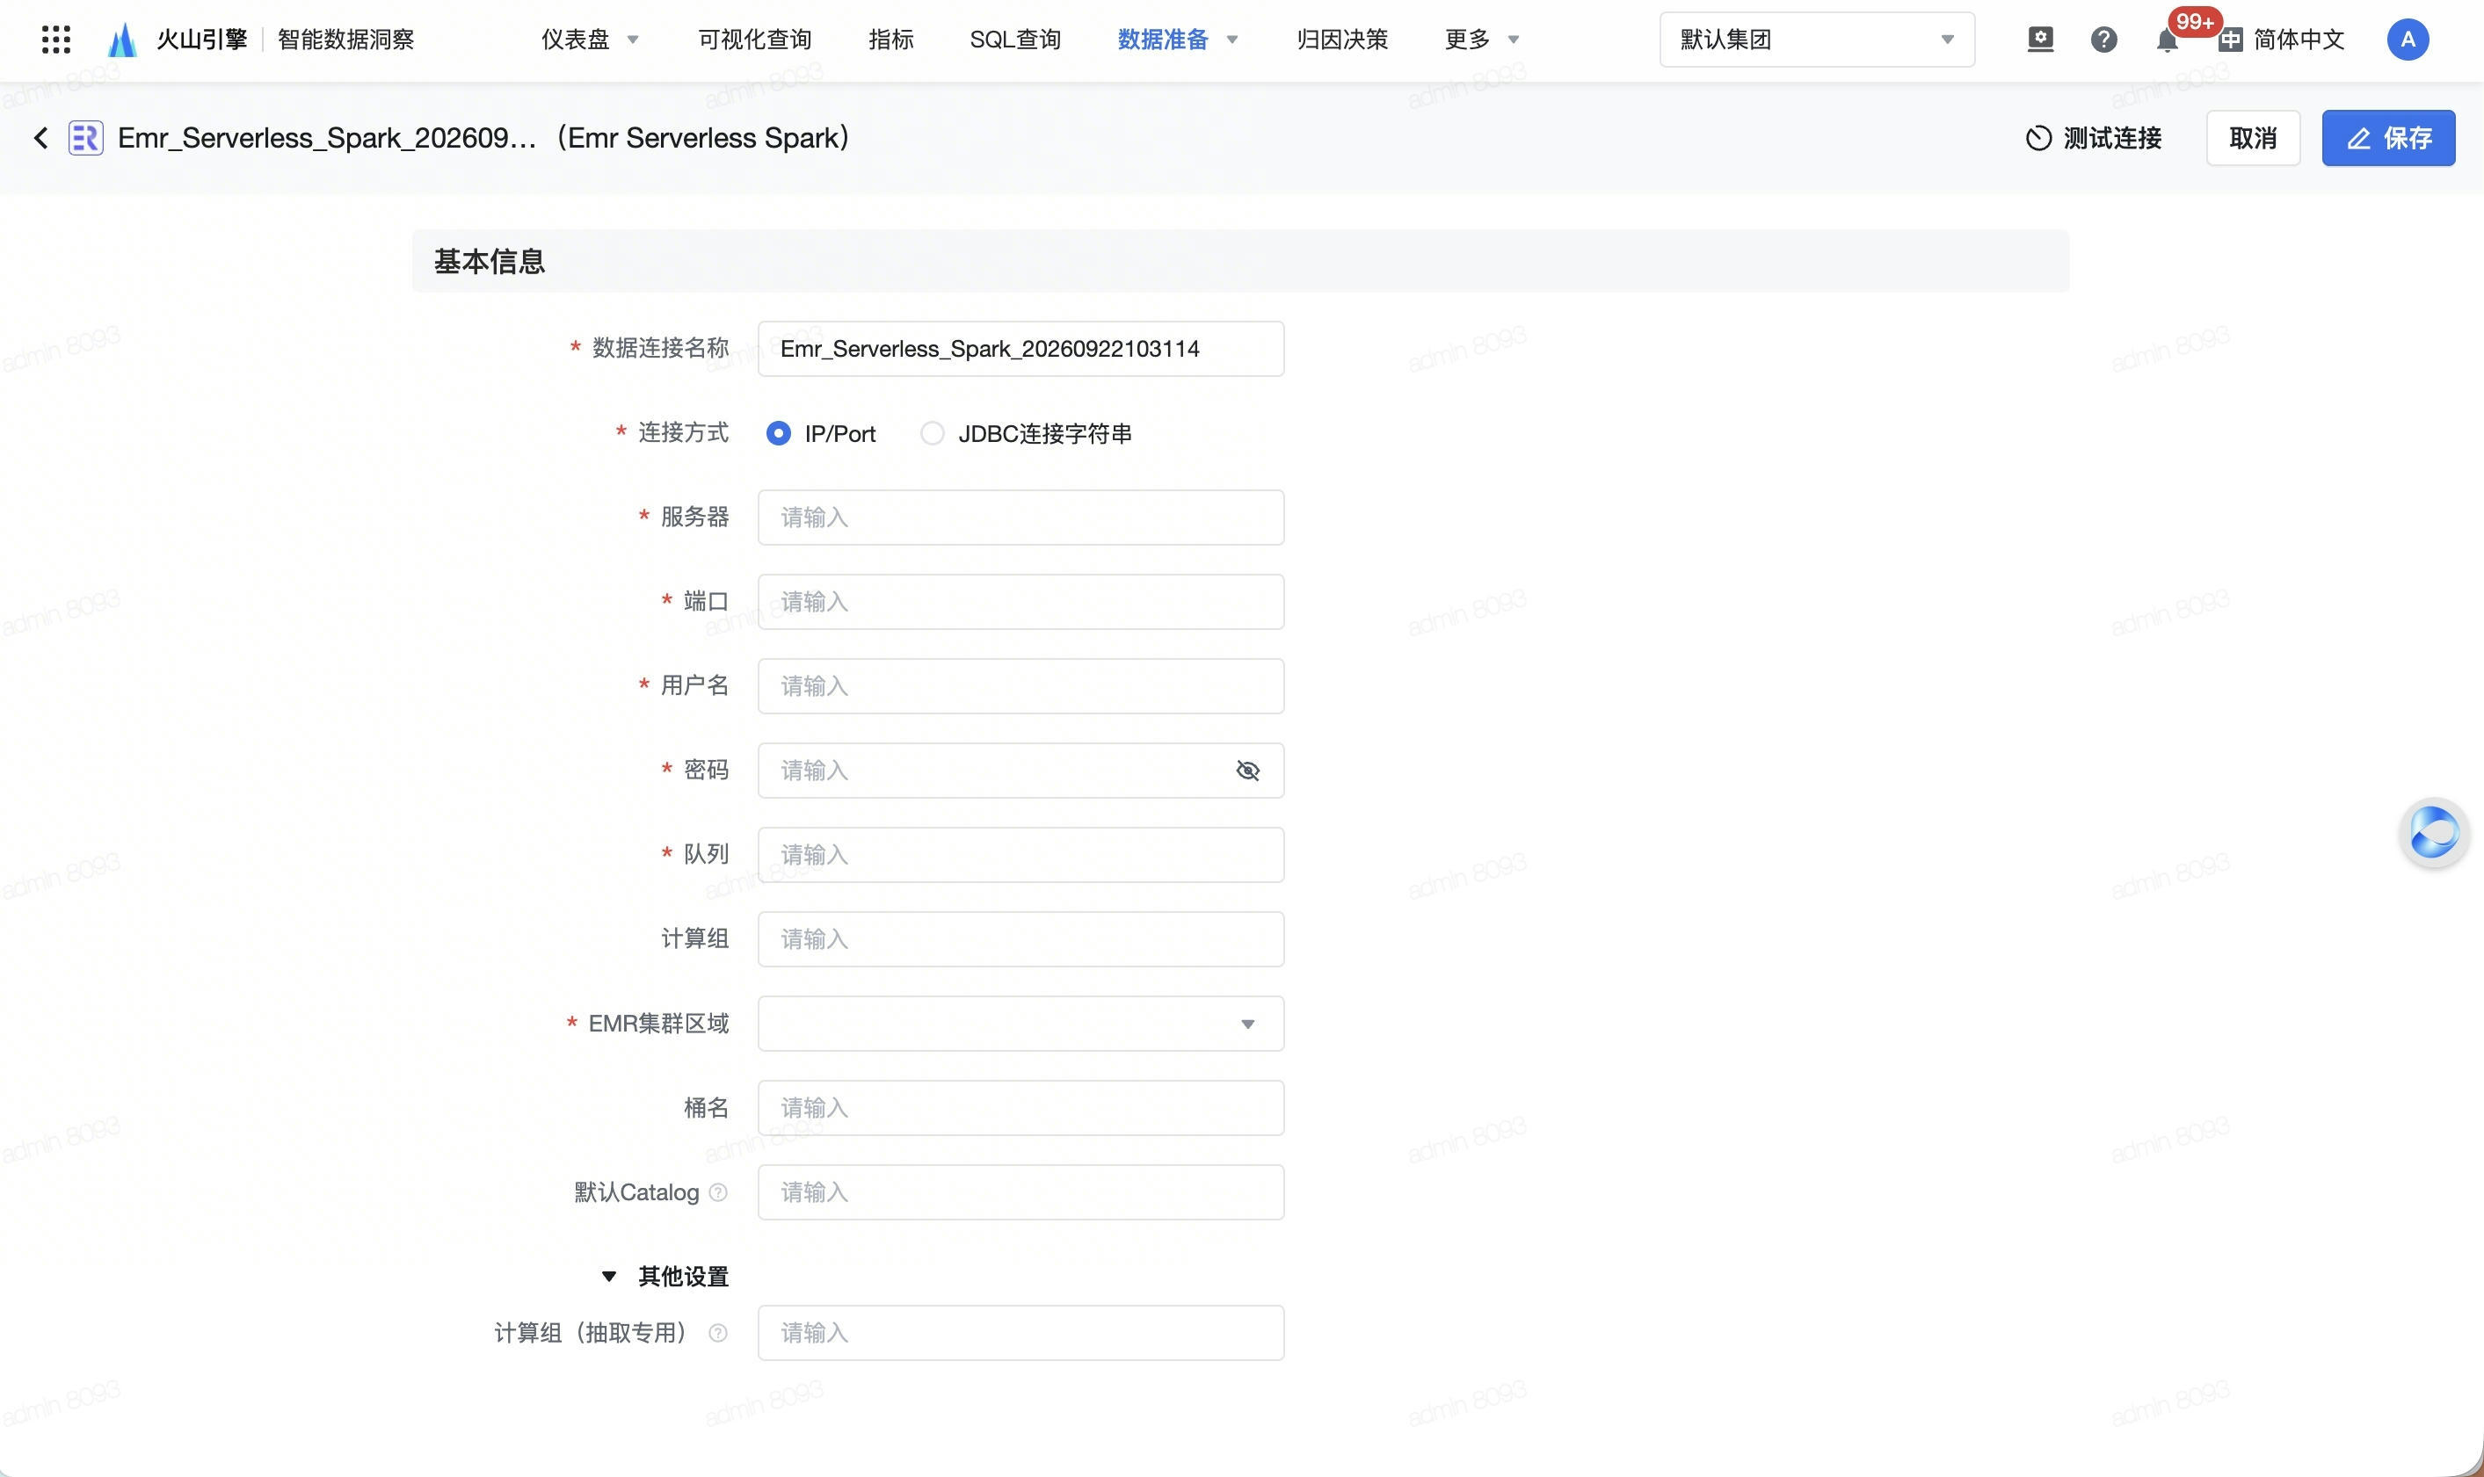This screenshot has height=1477, width=2484.
Task: Click the user avatar A icon
Action: tap(2408, 40)
